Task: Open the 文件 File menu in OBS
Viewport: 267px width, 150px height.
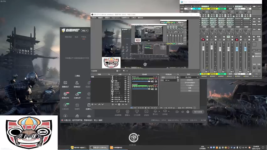Action: [x=94, y=18]
